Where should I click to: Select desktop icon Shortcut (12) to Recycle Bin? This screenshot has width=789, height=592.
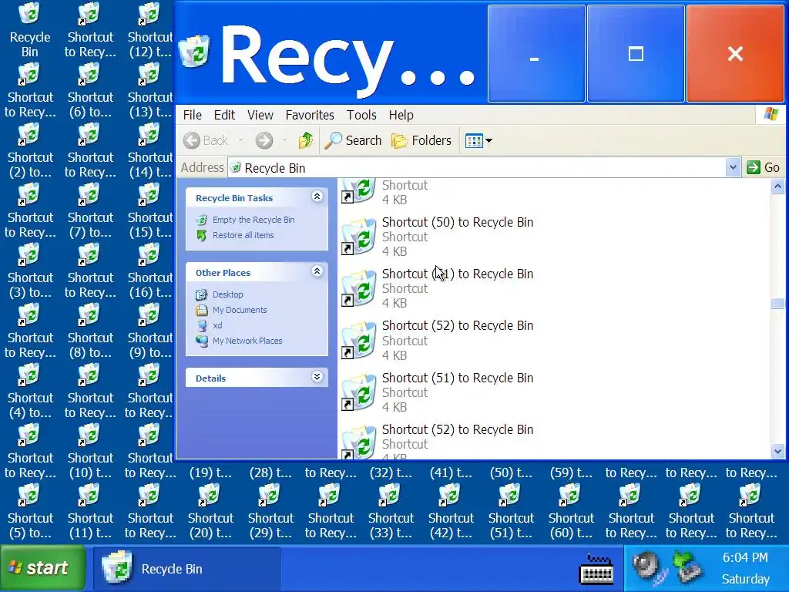pyautogui.click(x=149, y=29)
